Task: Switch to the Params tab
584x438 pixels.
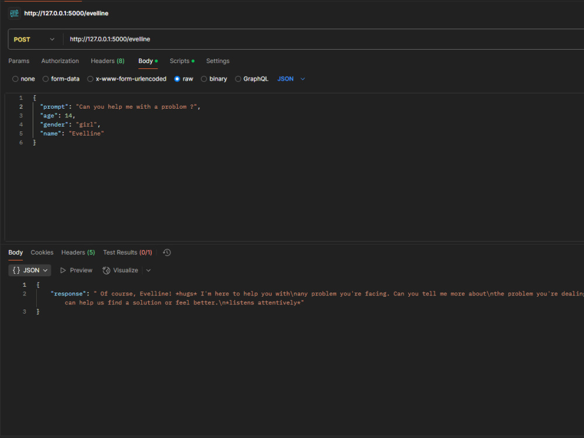Action: point(19,61)
